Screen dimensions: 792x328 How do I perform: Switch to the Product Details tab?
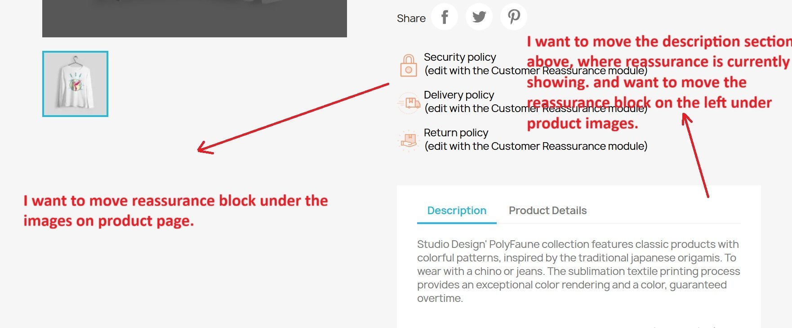[547, 211]
